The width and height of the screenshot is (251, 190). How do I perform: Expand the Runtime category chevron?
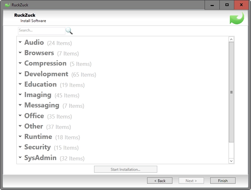click(20, 136)
